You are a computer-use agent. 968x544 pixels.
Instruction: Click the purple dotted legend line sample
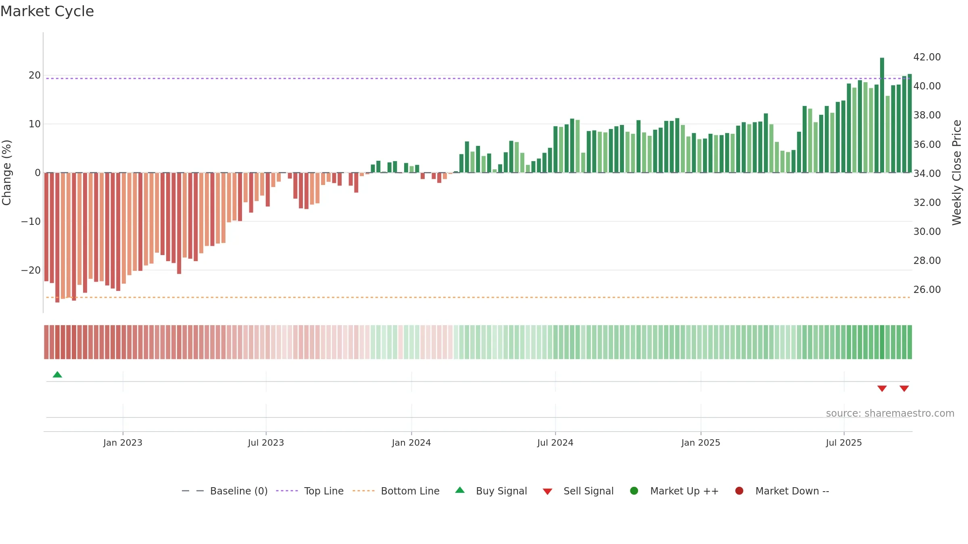pyautogui.click(x=287, y=491)
